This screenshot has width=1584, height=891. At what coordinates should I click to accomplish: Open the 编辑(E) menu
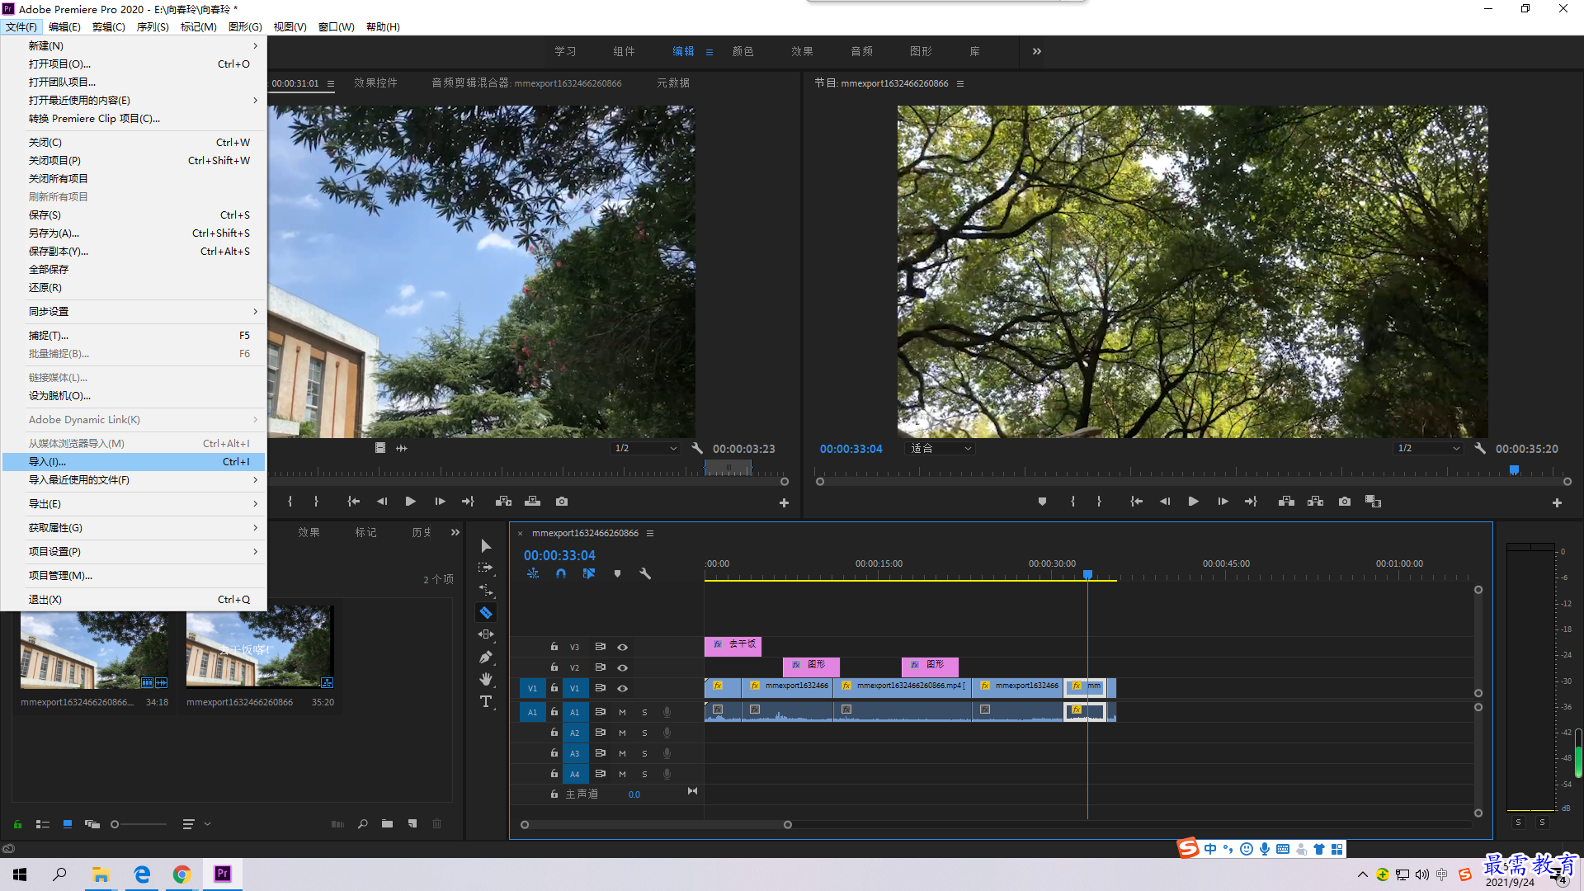click(64, 26)
